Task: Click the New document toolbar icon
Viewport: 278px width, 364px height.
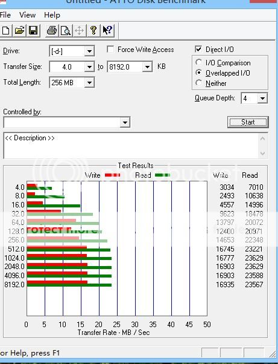Action: coord(5,30)
